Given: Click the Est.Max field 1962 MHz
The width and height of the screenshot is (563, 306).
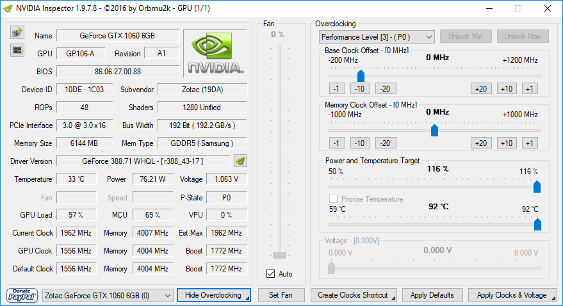Looking at the screenshot, I should pos(227,233).
